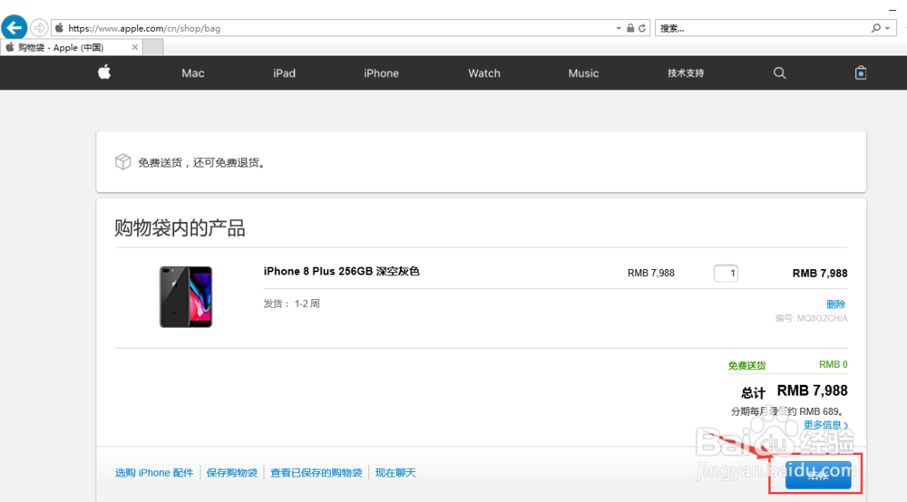Click the Apple logo in navigation bar
Image resolution: width=907 pixels, height=502 pixels.
104,72
